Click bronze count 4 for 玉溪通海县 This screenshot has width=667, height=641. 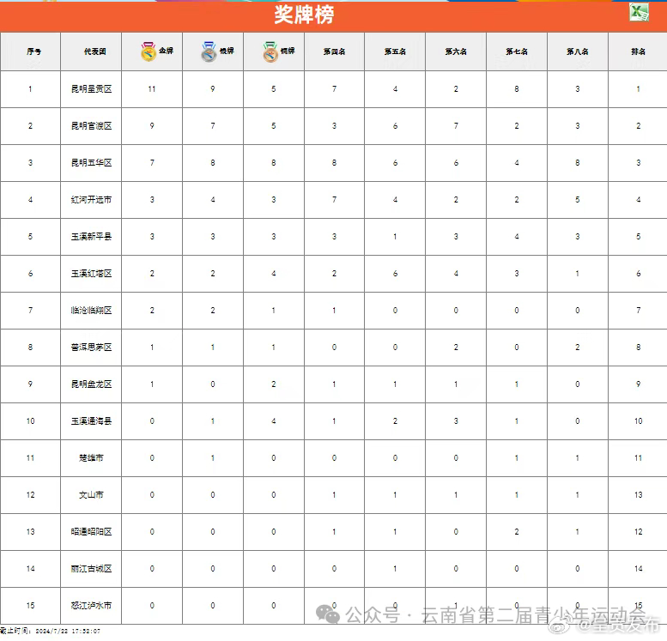[x=274, y=421]
